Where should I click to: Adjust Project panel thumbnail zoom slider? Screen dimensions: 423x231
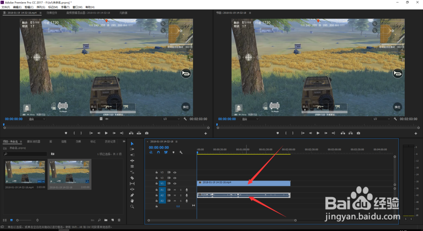[x=24, y=220]
